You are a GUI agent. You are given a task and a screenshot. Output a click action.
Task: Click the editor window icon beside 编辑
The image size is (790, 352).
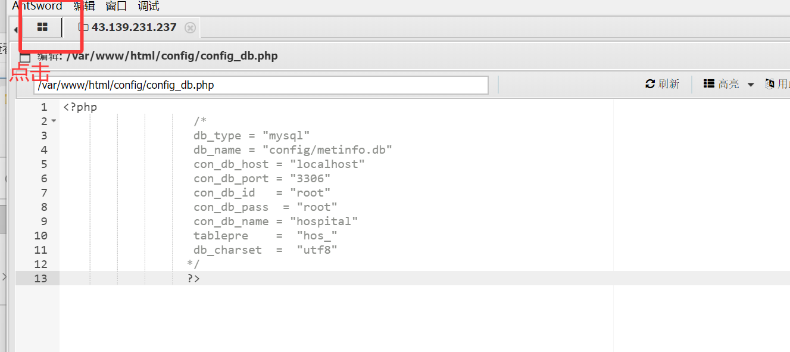[x=24, y=57]
